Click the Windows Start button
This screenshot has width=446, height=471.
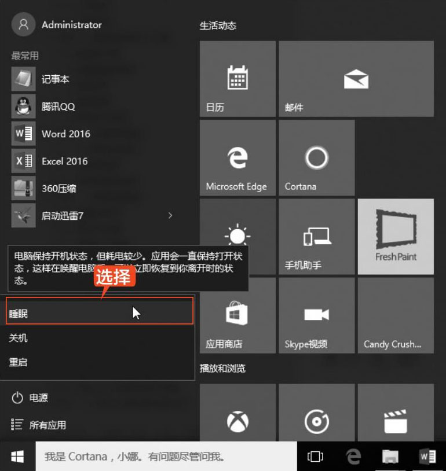click(17, 457)
